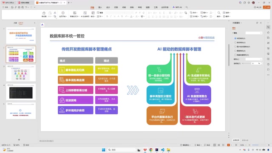The image size is (272, 153).
Task: Close the object properties panel
Action: click(261, 23)
